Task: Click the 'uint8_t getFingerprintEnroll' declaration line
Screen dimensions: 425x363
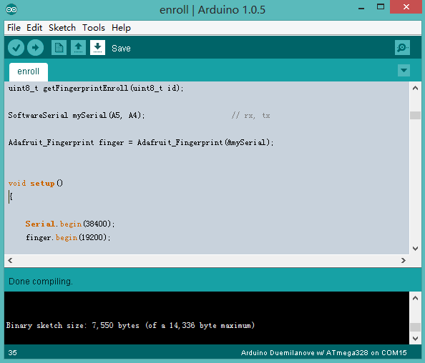Action: [x=96, y=88]
